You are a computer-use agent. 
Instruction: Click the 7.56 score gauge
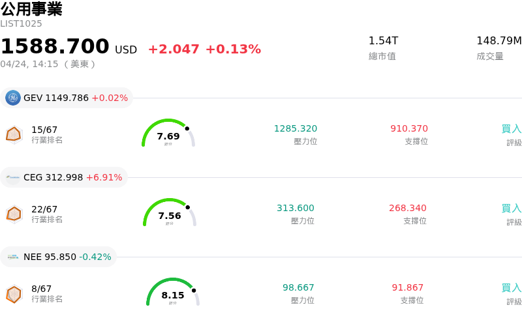[x=170, y=213]
